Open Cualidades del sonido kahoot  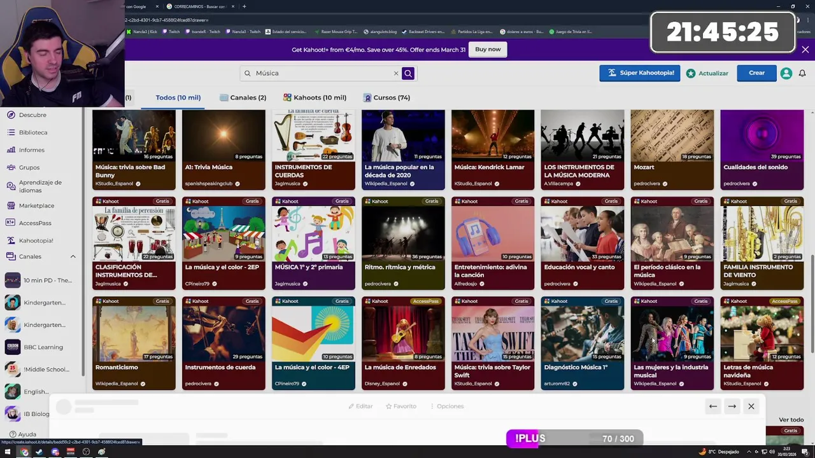[762, 150]
